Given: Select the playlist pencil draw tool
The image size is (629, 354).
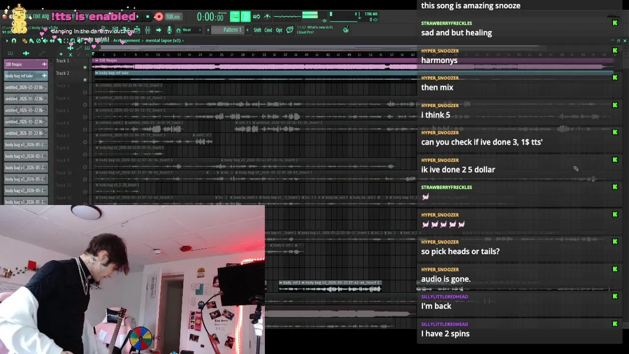Looking at the screenshot, I should [25, 40].
